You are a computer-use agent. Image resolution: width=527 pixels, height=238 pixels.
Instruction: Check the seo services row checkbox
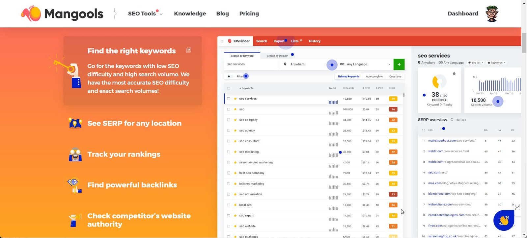229,99
